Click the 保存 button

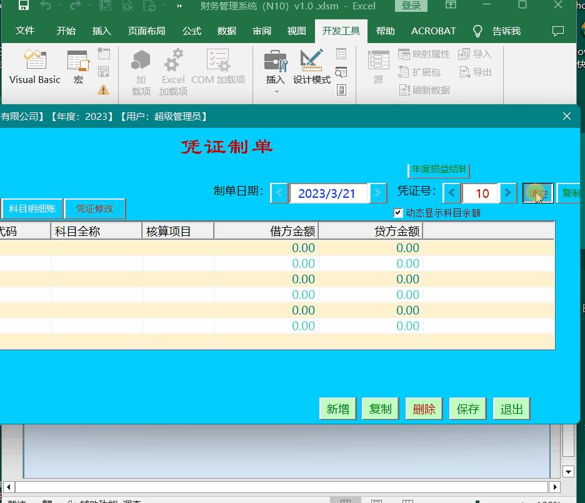pyautogui.click(x=467, y=408)
